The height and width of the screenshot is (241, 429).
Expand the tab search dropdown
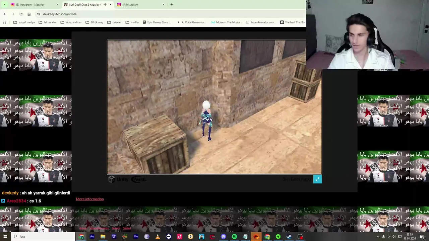click(4, 5)
